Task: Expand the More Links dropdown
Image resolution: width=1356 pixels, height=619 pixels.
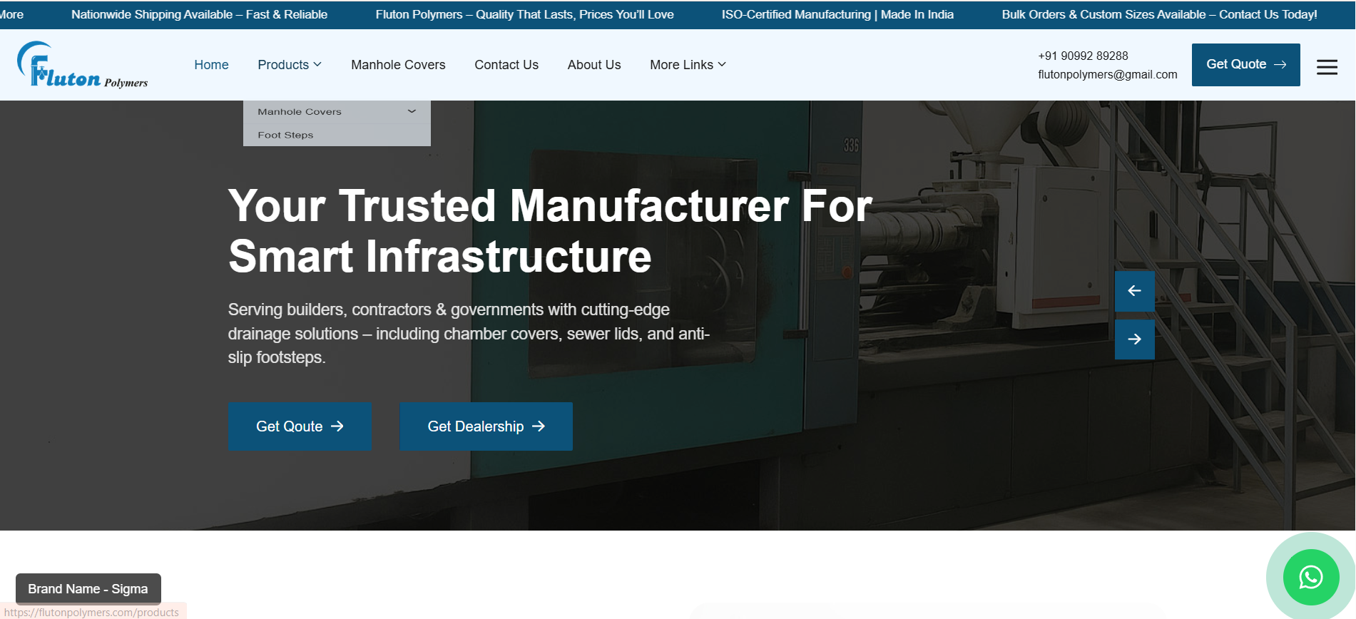Action: click(688, 65)
